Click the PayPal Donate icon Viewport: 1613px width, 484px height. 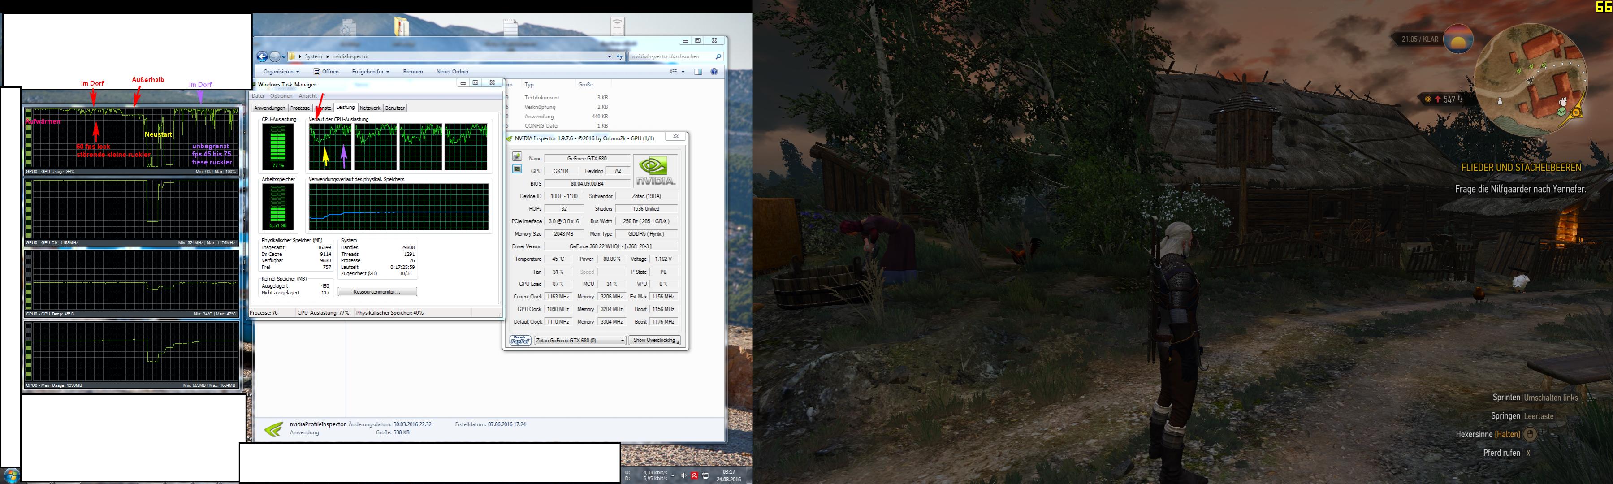click(520, 341)
